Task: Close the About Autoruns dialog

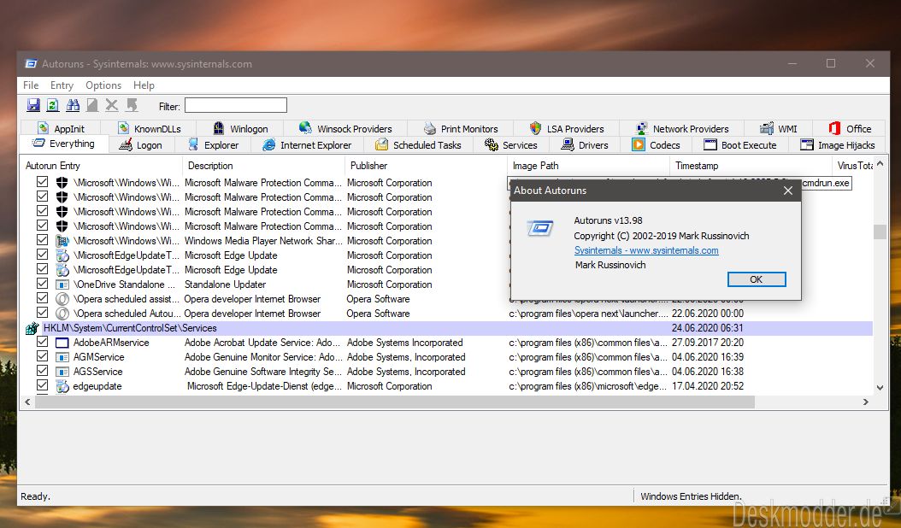Action: point(788,191)
